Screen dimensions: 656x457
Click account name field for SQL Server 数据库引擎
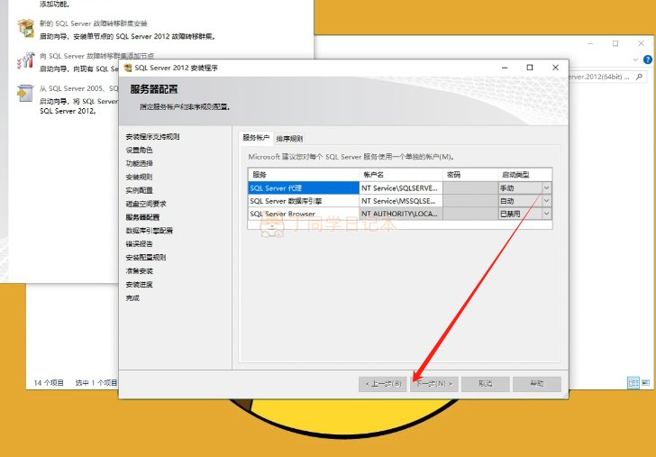[400, 201]
